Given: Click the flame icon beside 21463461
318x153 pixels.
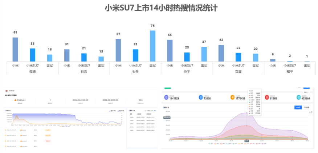Looking at the screenshot, I should [x=15, y=100].
